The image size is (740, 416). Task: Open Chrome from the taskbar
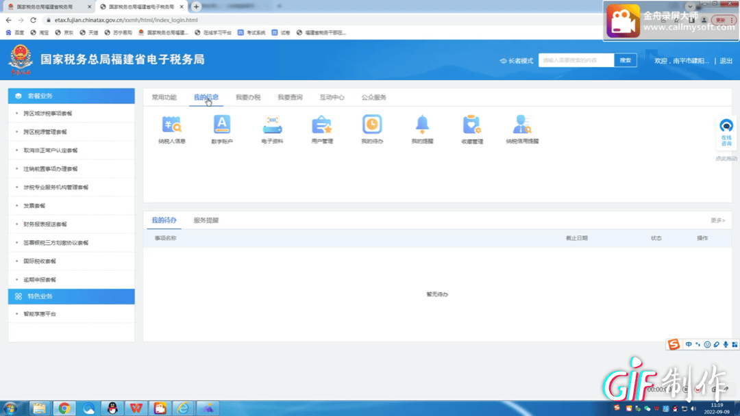click(x=64, y=408)
